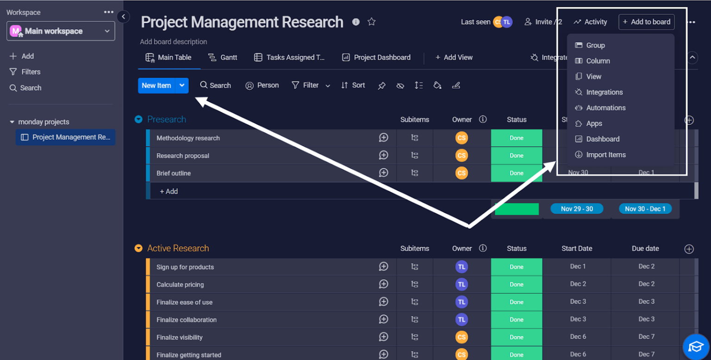Click the Add to board button
Image resolution: width=711 pixels, height=360 pixels.
(x=646, y=22)
